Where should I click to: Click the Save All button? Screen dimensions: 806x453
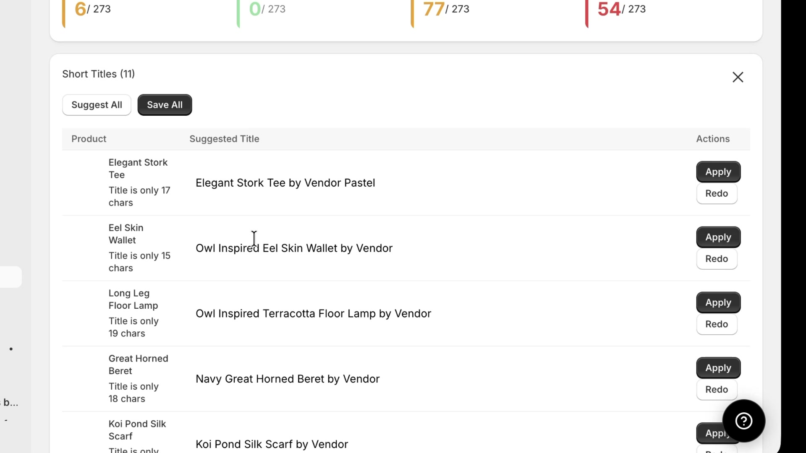tap(165, 105)
